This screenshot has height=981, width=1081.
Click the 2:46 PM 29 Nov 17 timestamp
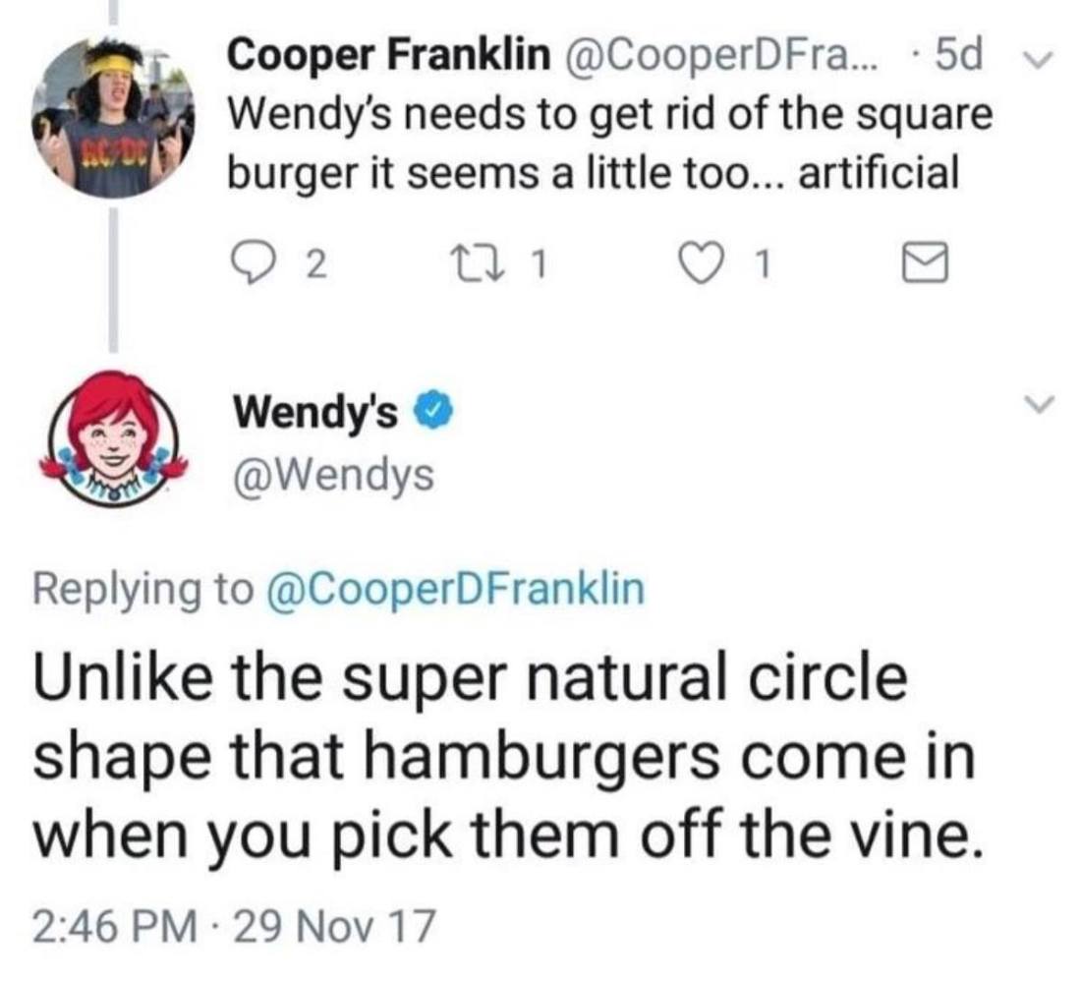coord(233,925)
